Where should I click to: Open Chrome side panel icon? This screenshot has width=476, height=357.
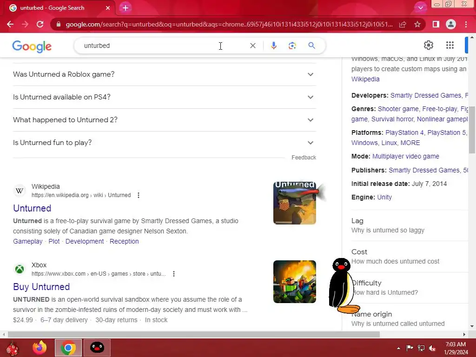tap(436, 24)
